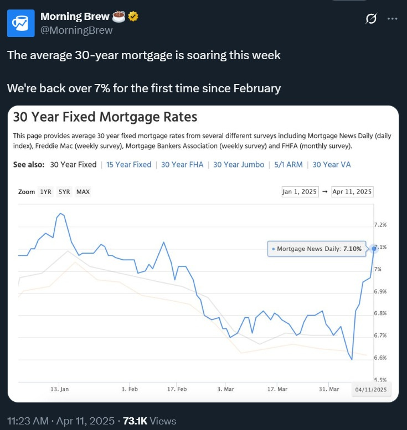407x430 pixels.
Task: Set chart zoom to 5YR
Action: click(64, 192)
